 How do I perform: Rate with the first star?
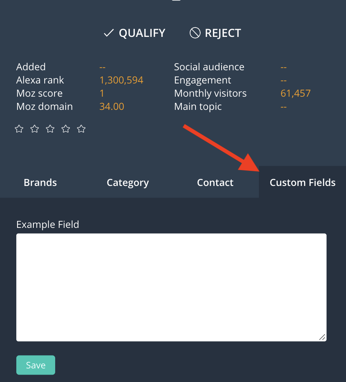(x=19, y=129)
